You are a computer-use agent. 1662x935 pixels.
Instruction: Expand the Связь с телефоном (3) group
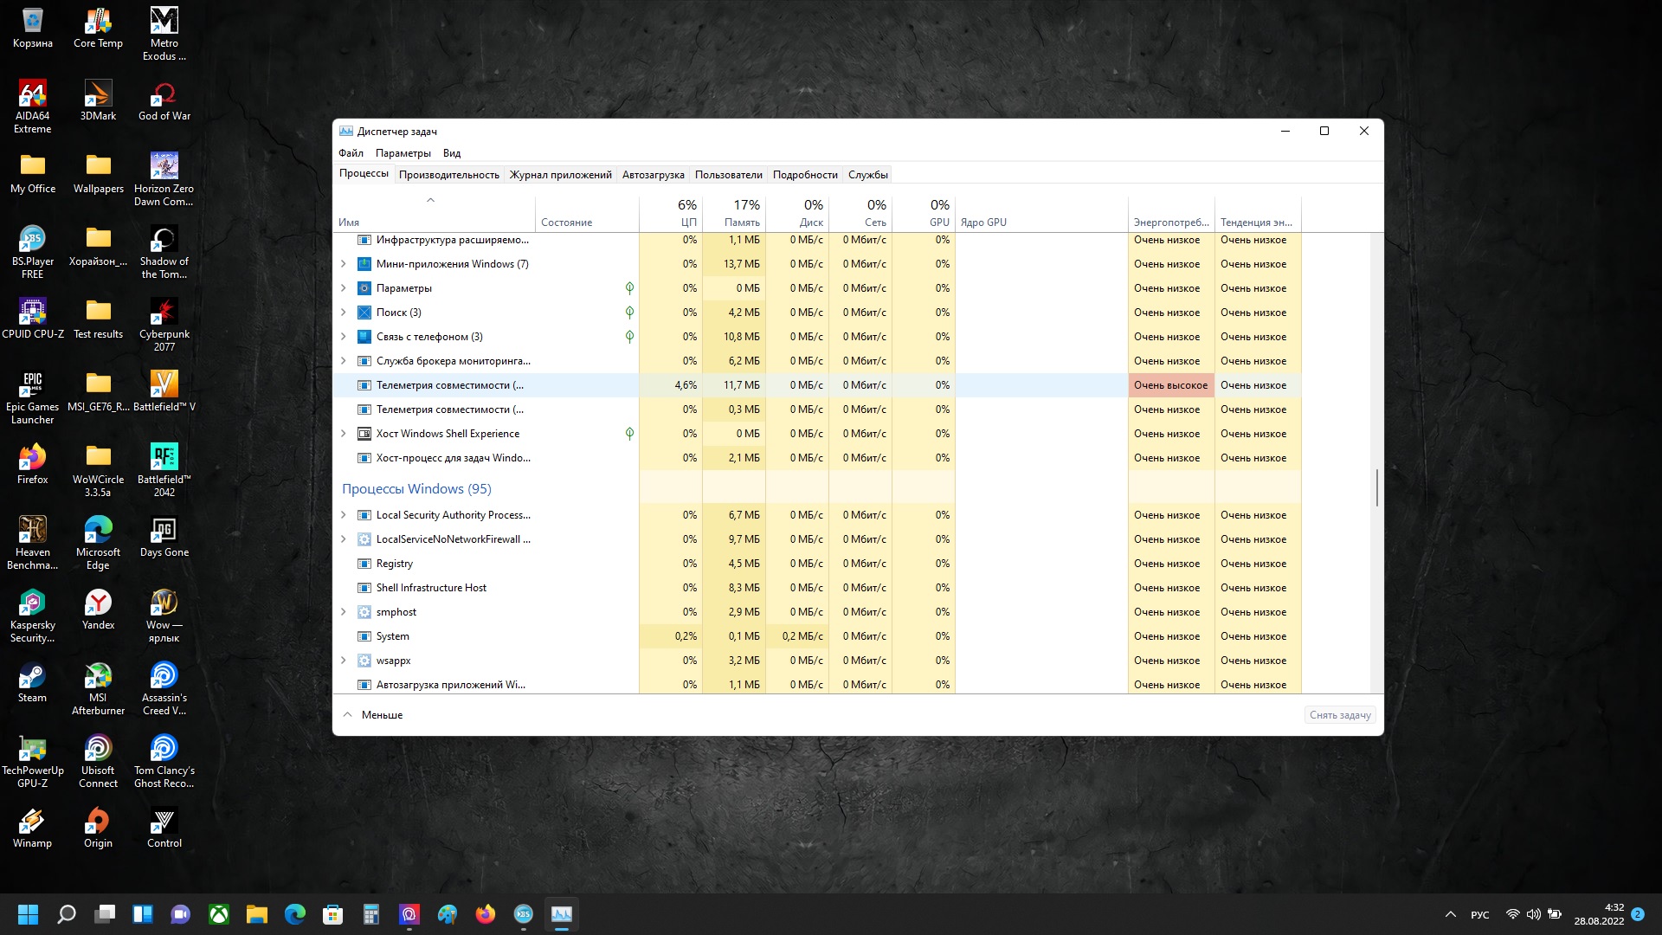click(344, 337)
